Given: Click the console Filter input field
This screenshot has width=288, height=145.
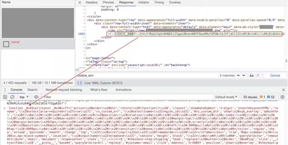Looking at the screenshot, I should 128,97.
